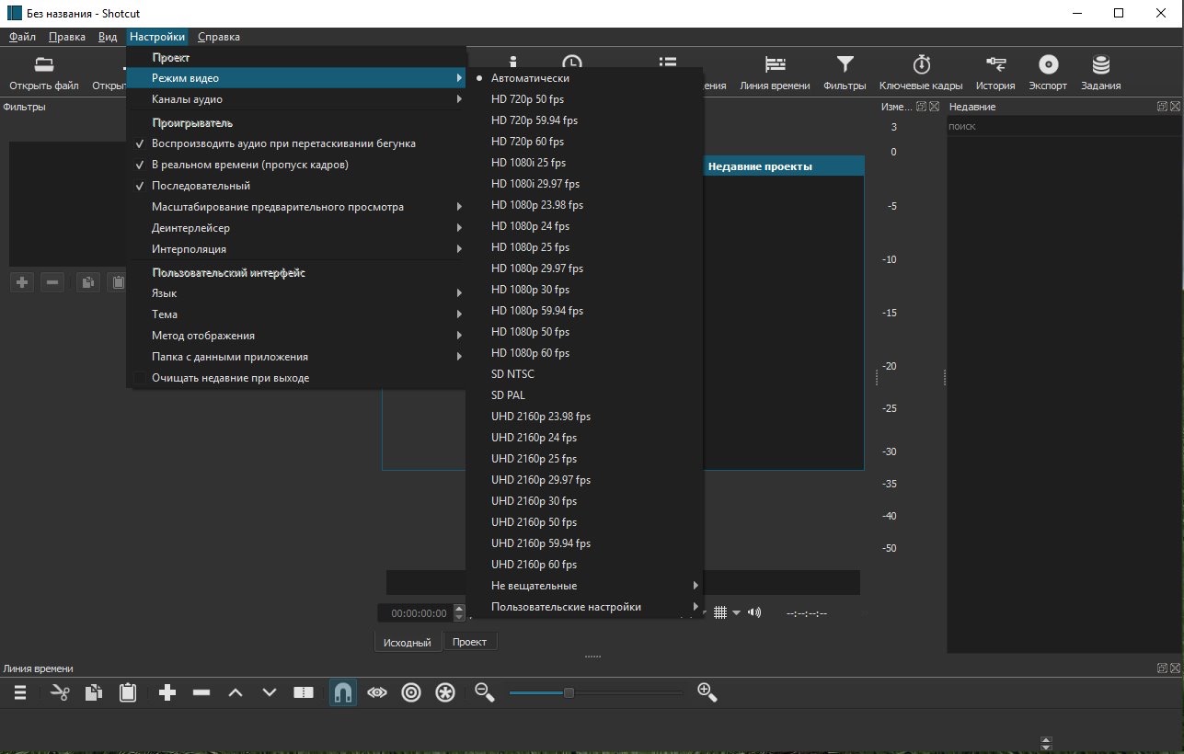This screenshot has height=754, width=1184.
Task: Expand the 'Интерполяция' submenu
Action: click(296, 249)
